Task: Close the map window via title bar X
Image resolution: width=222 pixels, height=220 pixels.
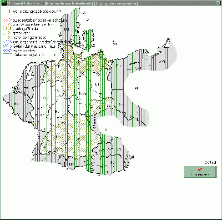Action: click(x=219, y=3)
